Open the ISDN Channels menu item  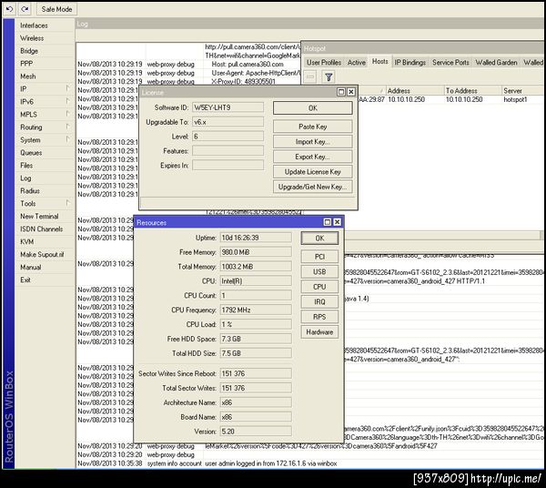[42, 229]
